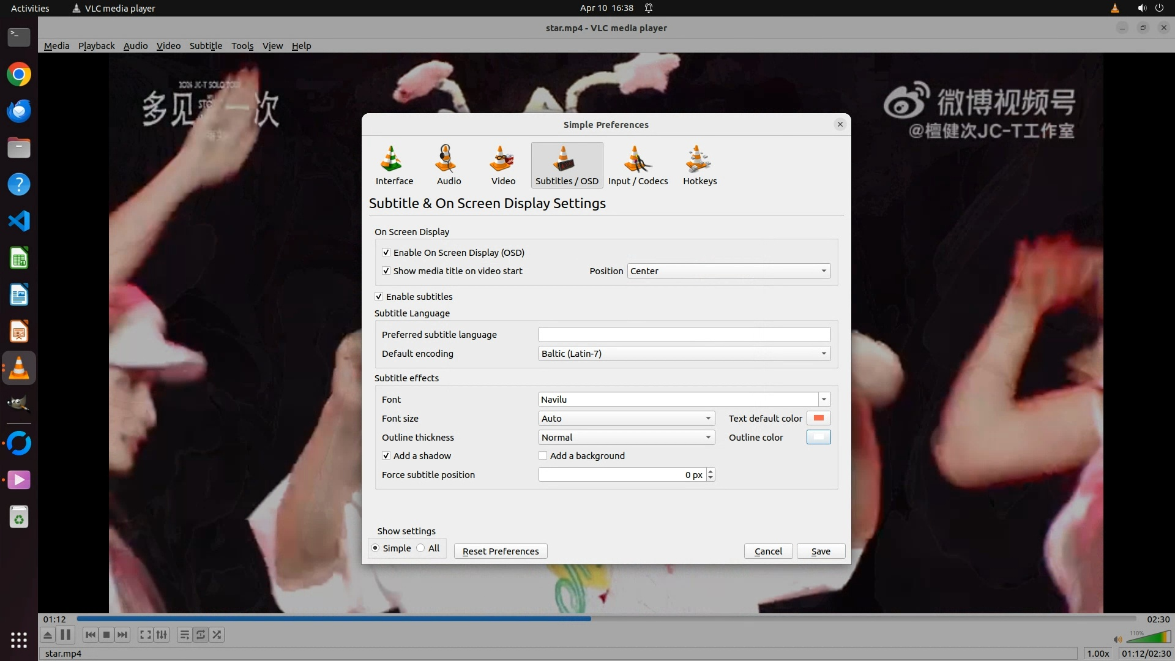Toggle fullscreen video button

tap(145, 635)
